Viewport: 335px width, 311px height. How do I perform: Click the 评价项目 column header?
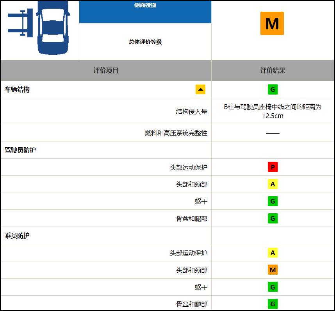click(x=106, y=71)
